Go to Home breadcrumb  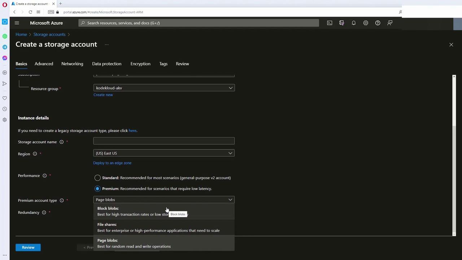[x=21, y=34]
